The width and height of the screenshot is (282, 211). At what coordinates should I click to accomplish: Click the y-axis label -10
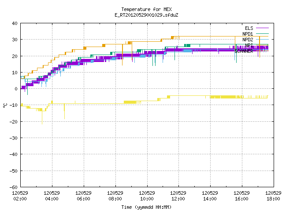(14, 105)
